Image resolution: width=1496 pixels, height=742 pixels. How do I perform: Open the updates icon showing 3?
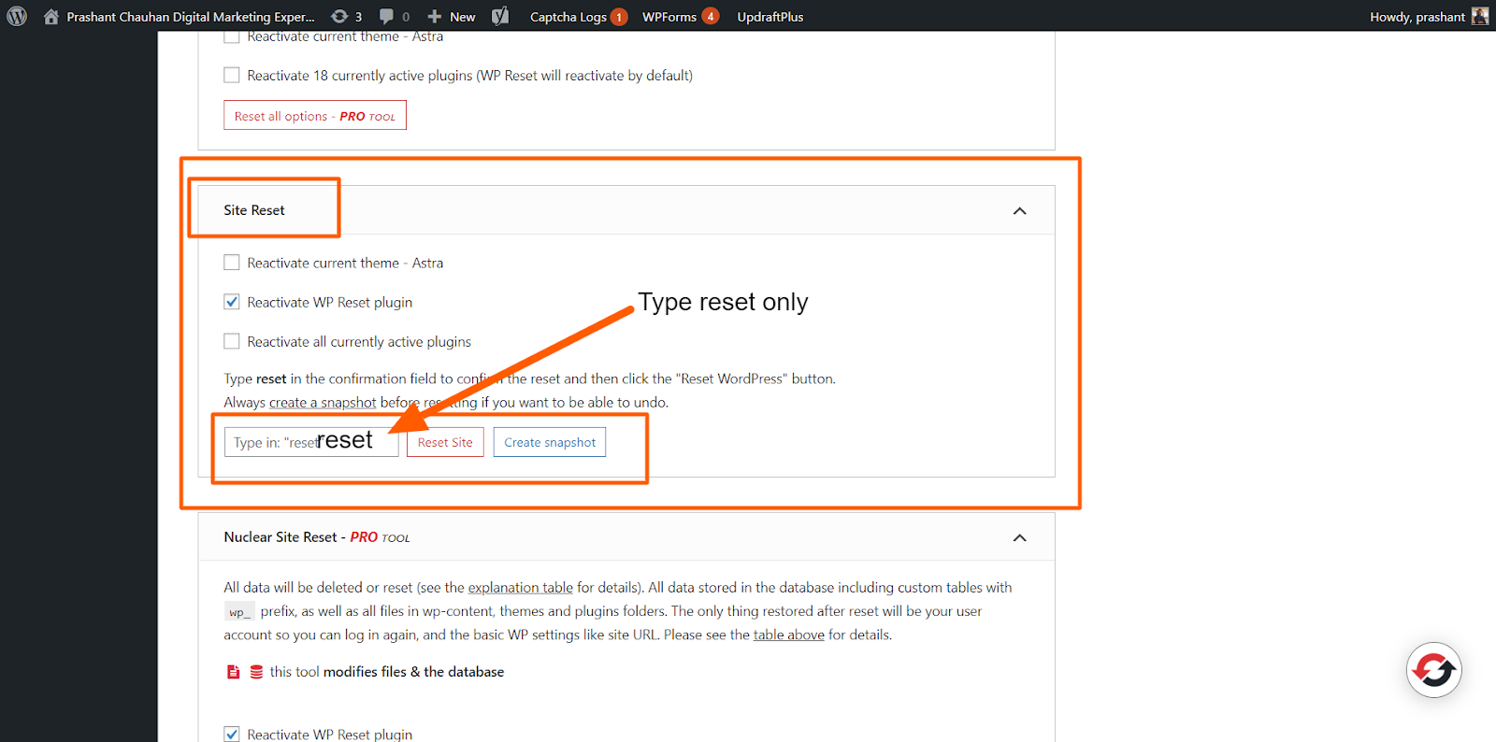pyautogui.click(x=347, y=16)
